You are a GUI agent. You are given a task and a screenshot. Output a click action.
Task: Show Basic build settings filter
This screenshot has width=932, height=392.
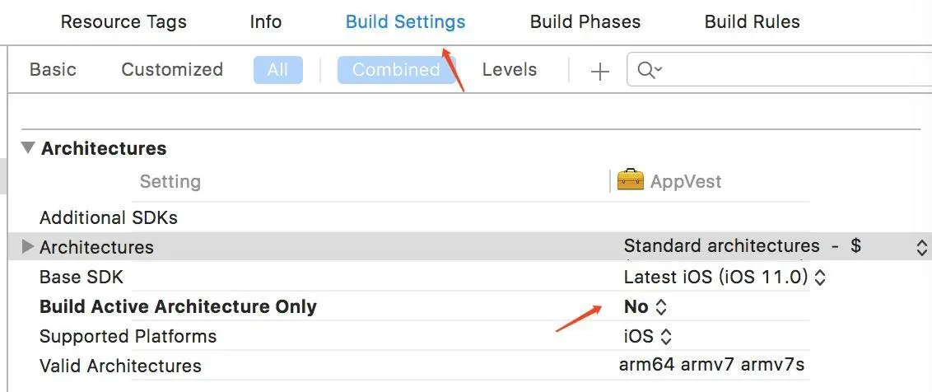(x=53, y=70)
